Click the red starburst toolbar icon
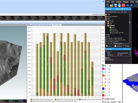 [x=123, y=5]
